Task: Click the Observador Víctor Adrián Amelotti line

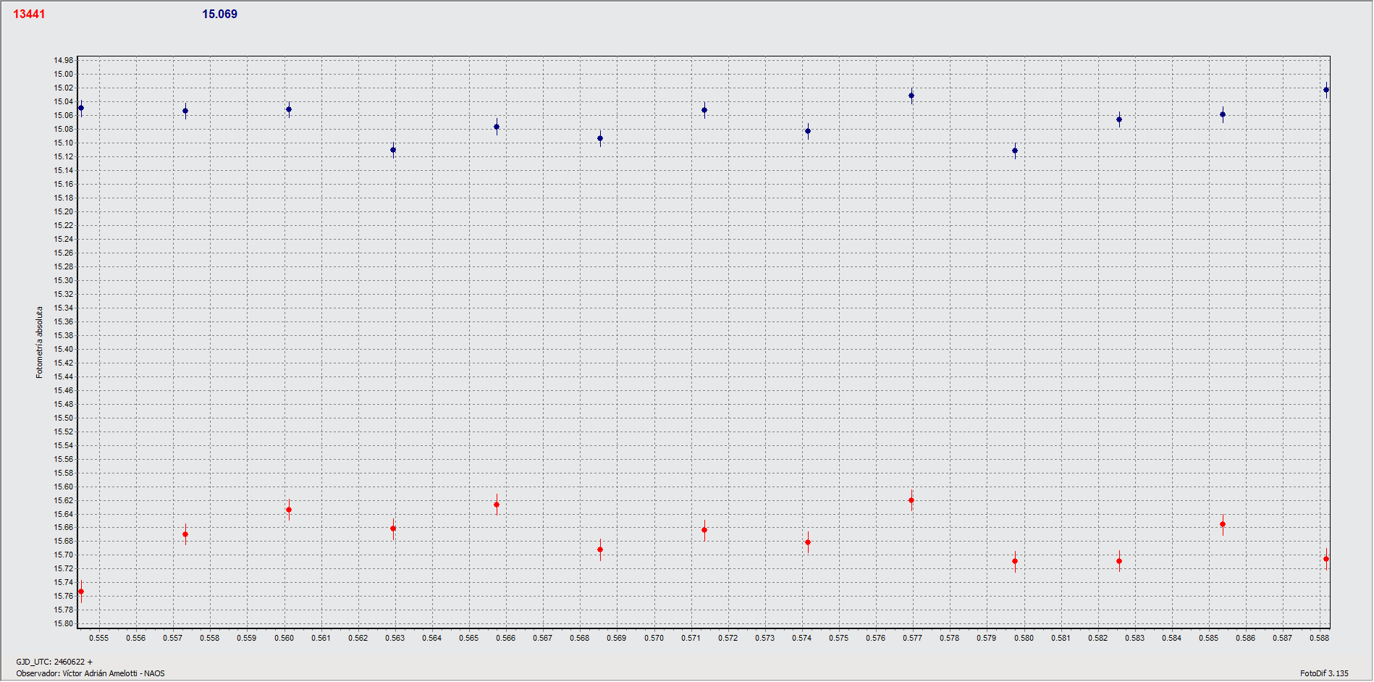Action: click(x=90, y=673)
